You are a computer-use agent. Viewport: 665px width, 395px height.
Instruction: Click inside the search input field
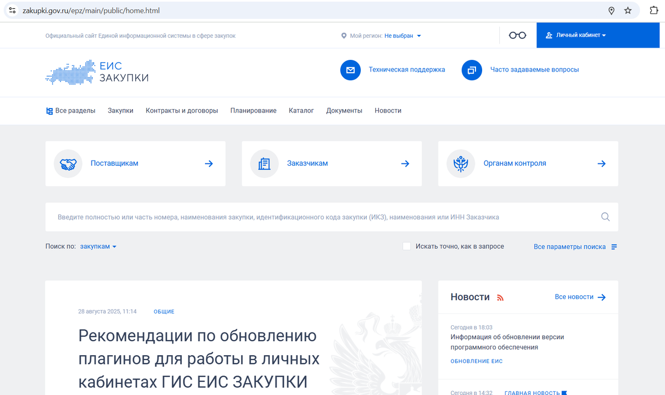[x=277, y=217]
